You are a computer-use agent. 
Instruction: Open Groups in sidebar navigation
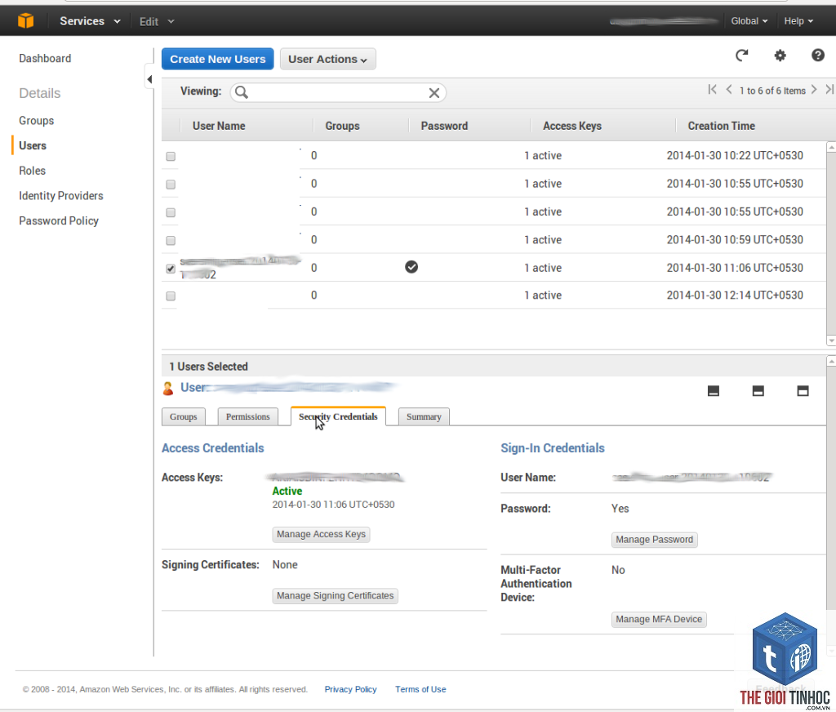(36, 121)
